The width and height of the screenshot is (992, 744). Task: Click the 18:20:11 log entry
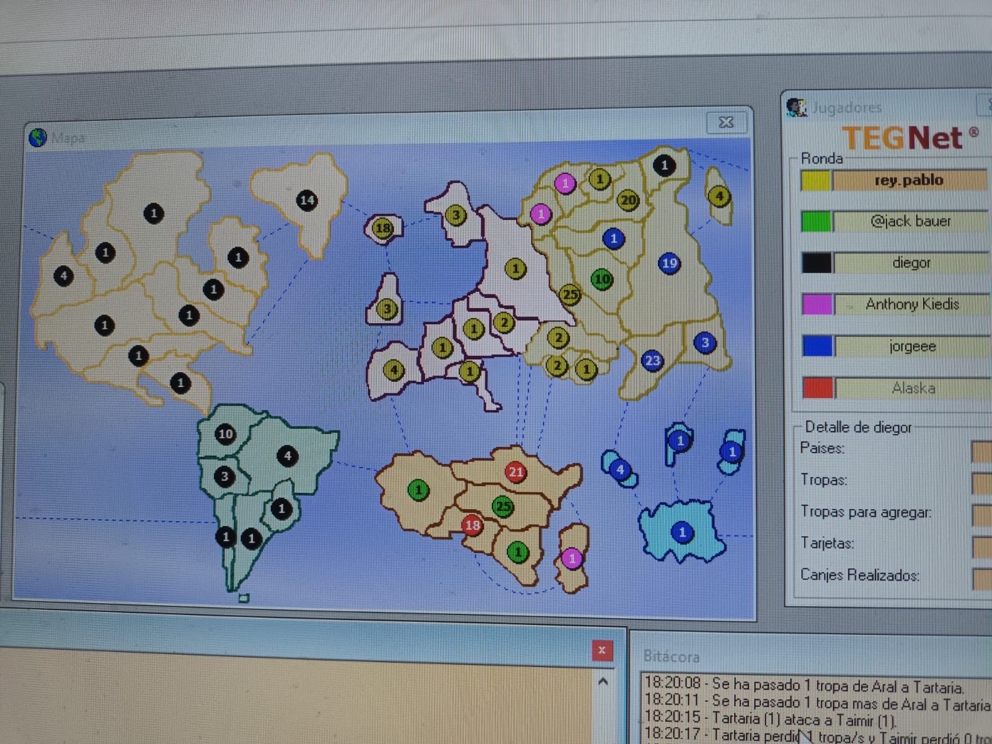coord(818,702)
